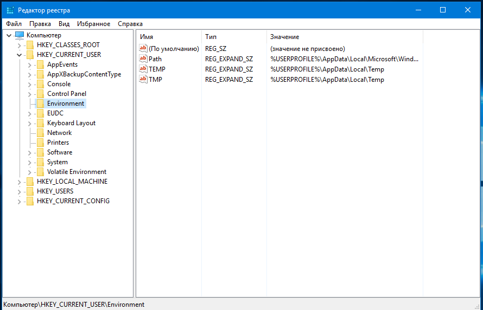Screen dimensions: 483x310
Task: Sort values by the Имя column header
Action: (x=147, y=37)
